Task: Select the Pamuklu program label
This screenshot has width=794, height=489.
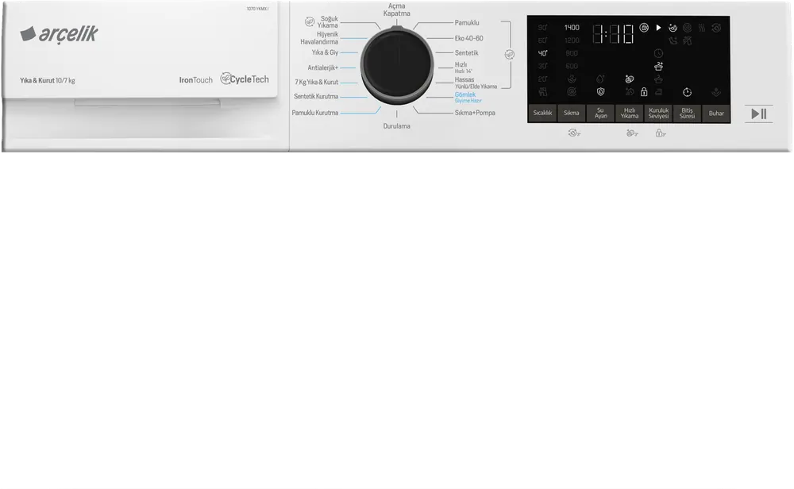Action: pyautogui.click(x=467, y=23)
